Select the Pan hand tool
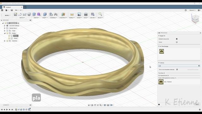This screenshot has width=202, height=114. (95, 105)
